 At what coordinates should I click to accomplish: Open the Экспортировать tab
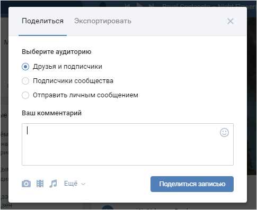(x=103, y=21)
